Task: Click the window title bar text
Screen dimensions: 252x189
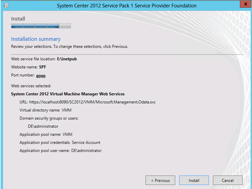Action: click(126, 6)
